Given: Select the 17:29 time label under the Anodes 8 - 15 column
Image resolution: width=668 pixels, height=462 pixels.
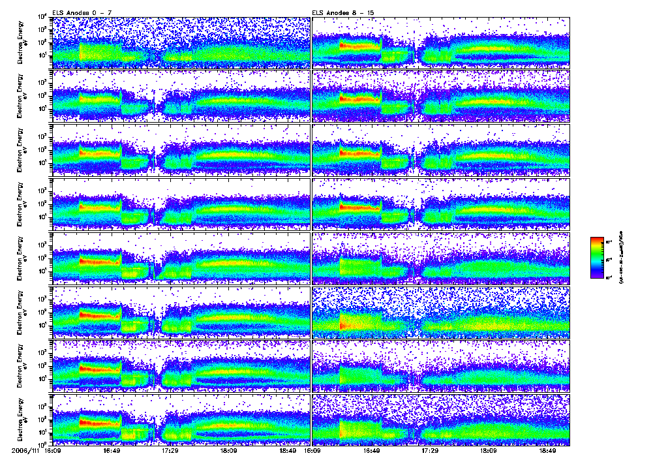Looking at the screenshot, I should (x=431, y=451).
